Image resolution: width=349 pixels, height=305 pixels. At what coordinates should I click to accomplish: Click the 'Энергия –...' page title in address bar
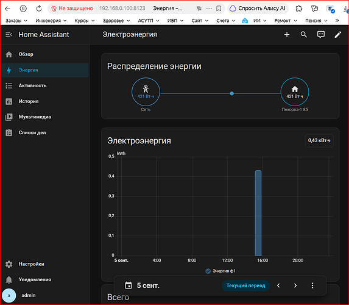coord(167,9)
